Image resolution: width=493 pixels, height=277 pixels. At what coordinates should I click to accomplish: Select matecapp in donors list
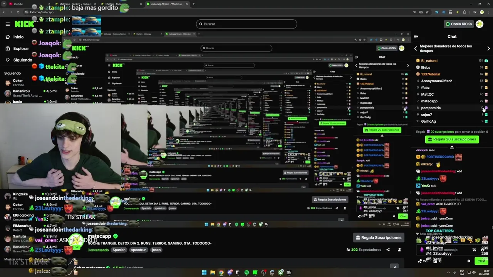(452, 101)
